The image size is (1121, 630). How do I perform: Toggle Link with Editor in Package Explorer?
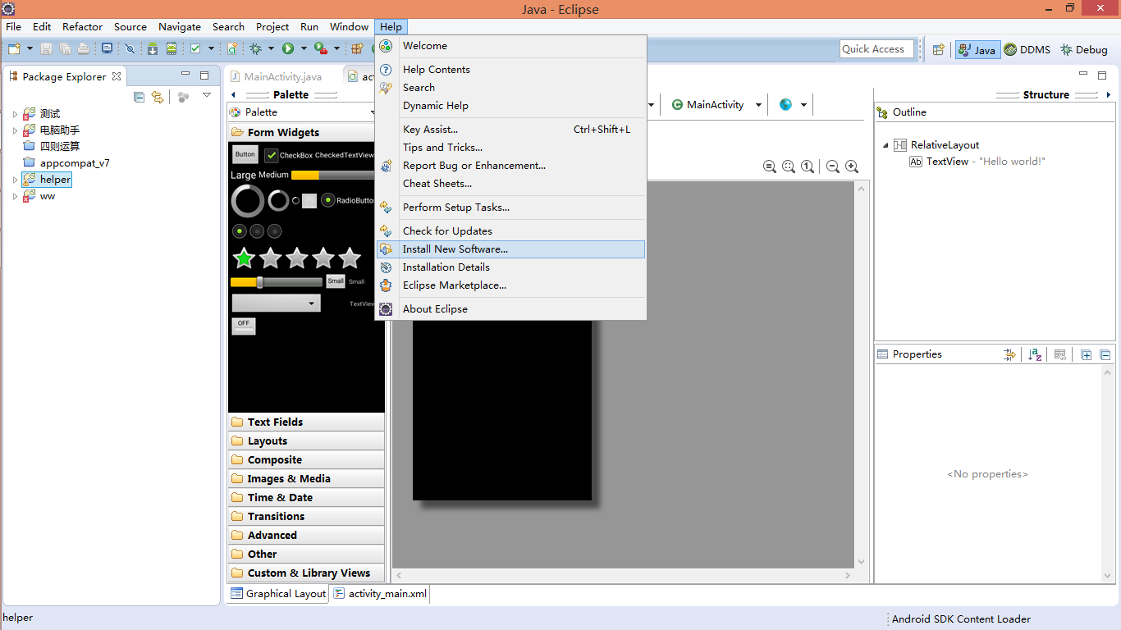coord(158,97)
